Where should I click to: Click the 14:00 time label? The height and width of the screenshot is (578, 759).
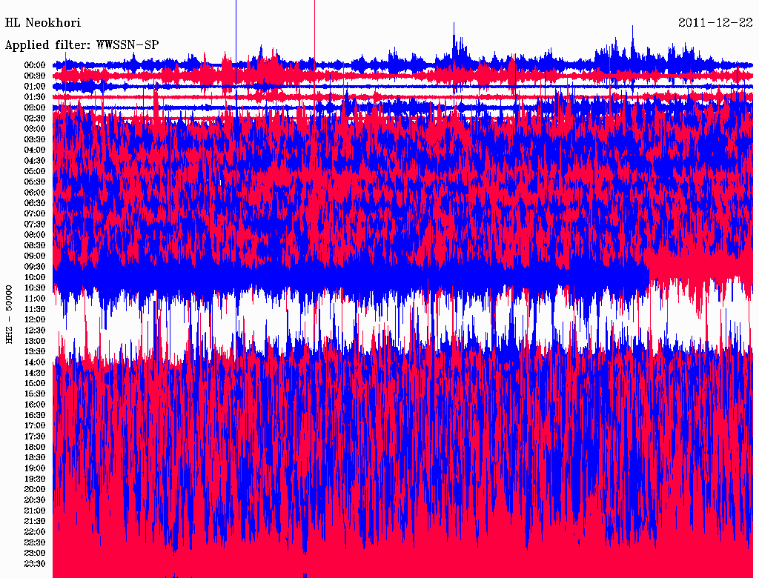click(35, 362)
